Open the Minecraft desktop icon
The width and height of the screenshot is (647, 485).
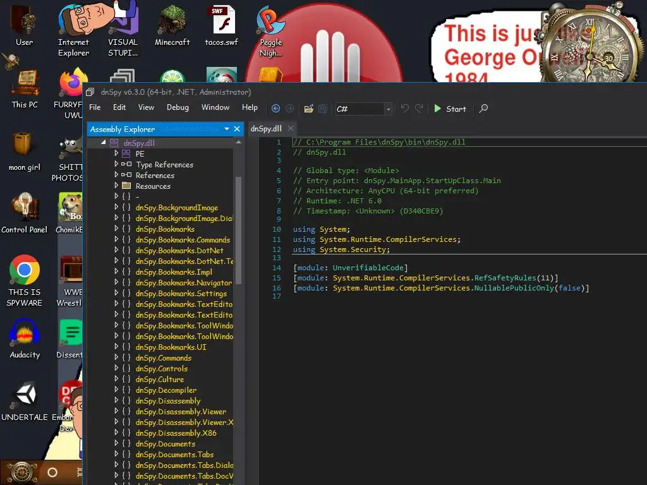click(x=172, y=25)
